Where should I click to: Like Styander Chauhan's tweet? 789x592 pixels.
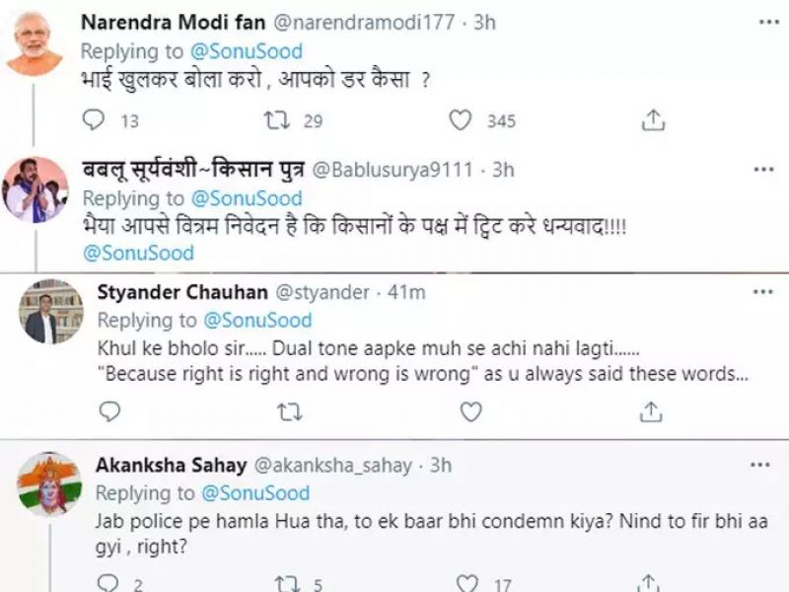tap(469, 408)
